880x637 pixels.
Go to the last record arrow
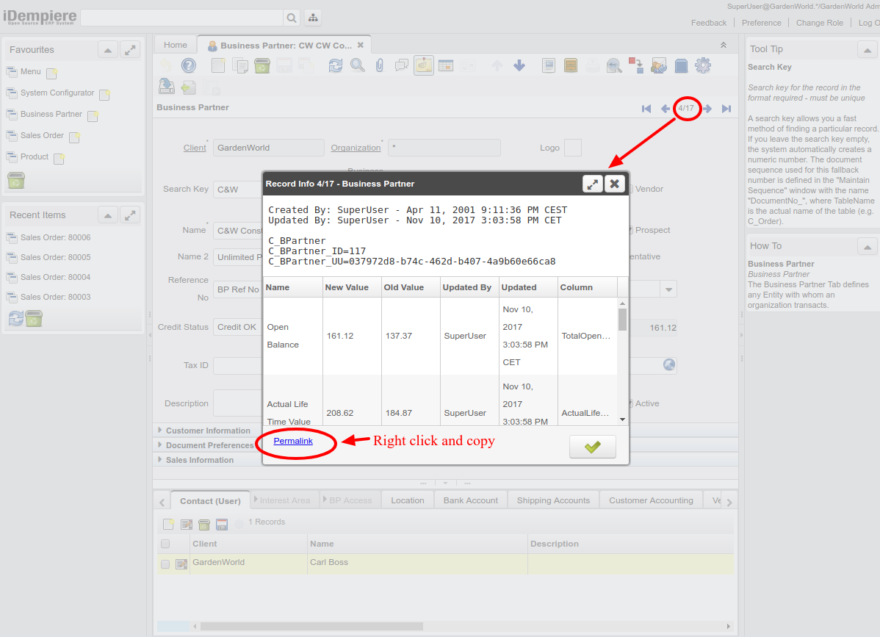pos(726,109)
